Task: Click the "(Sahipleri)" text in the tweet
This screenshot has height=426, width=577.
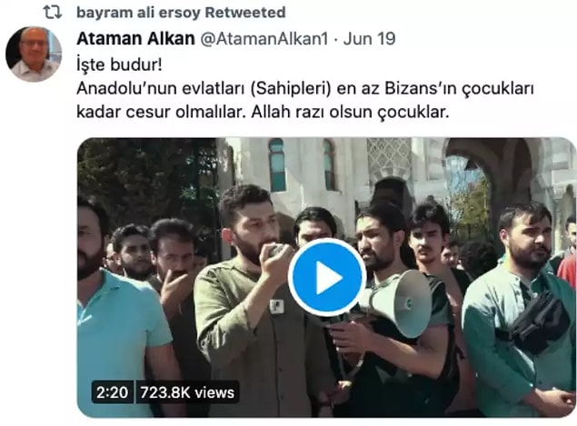Action: pyautogui.click(x=291, y=89)
